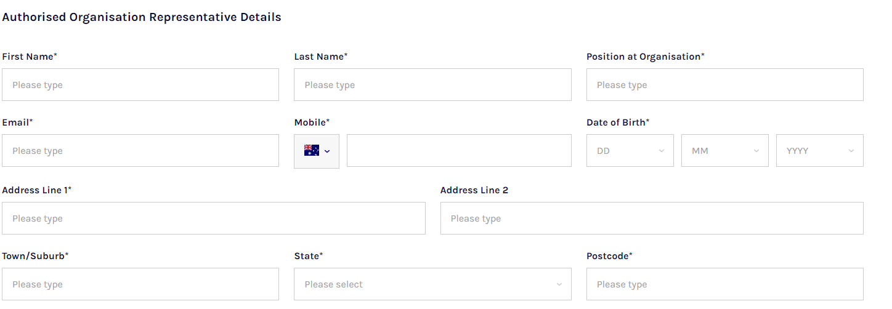This screenshot has width=892, height=309.
Task: Click the DD dropdown chevron arrow
Action: tap(662, 151)
